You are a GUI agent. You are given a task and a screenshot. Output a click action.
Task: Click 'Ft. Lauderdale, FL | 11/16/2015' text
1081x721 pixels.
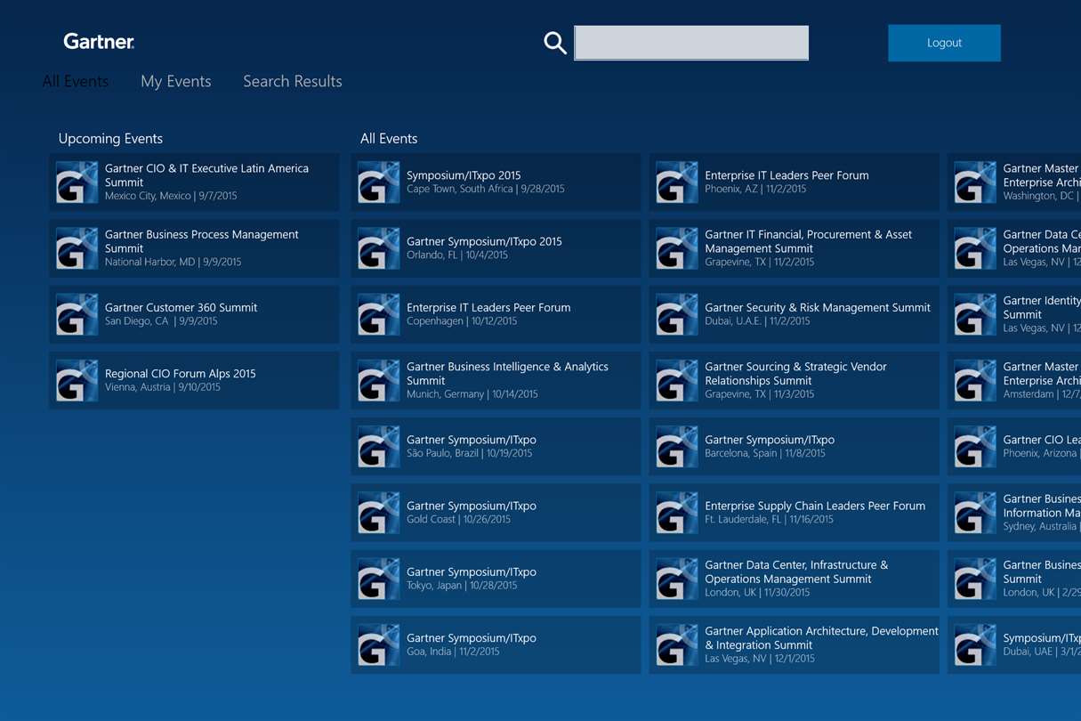769,519
